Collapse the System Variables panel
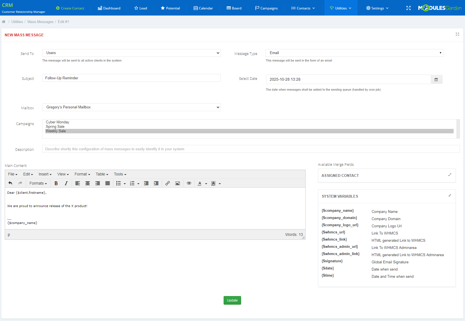The image size is (465, 321). pos(449,196)
